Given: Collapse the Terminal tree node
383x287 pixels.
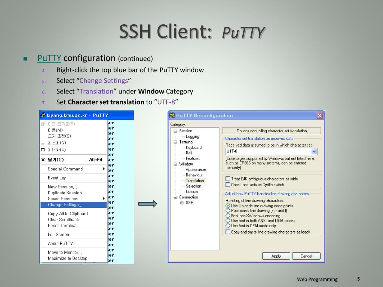Looking at the screenshot, I should (175, 142).
